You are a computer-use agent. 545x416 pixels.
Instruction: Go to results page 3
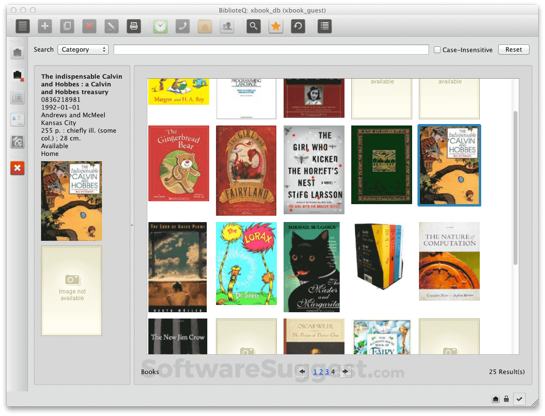point(326,372)
